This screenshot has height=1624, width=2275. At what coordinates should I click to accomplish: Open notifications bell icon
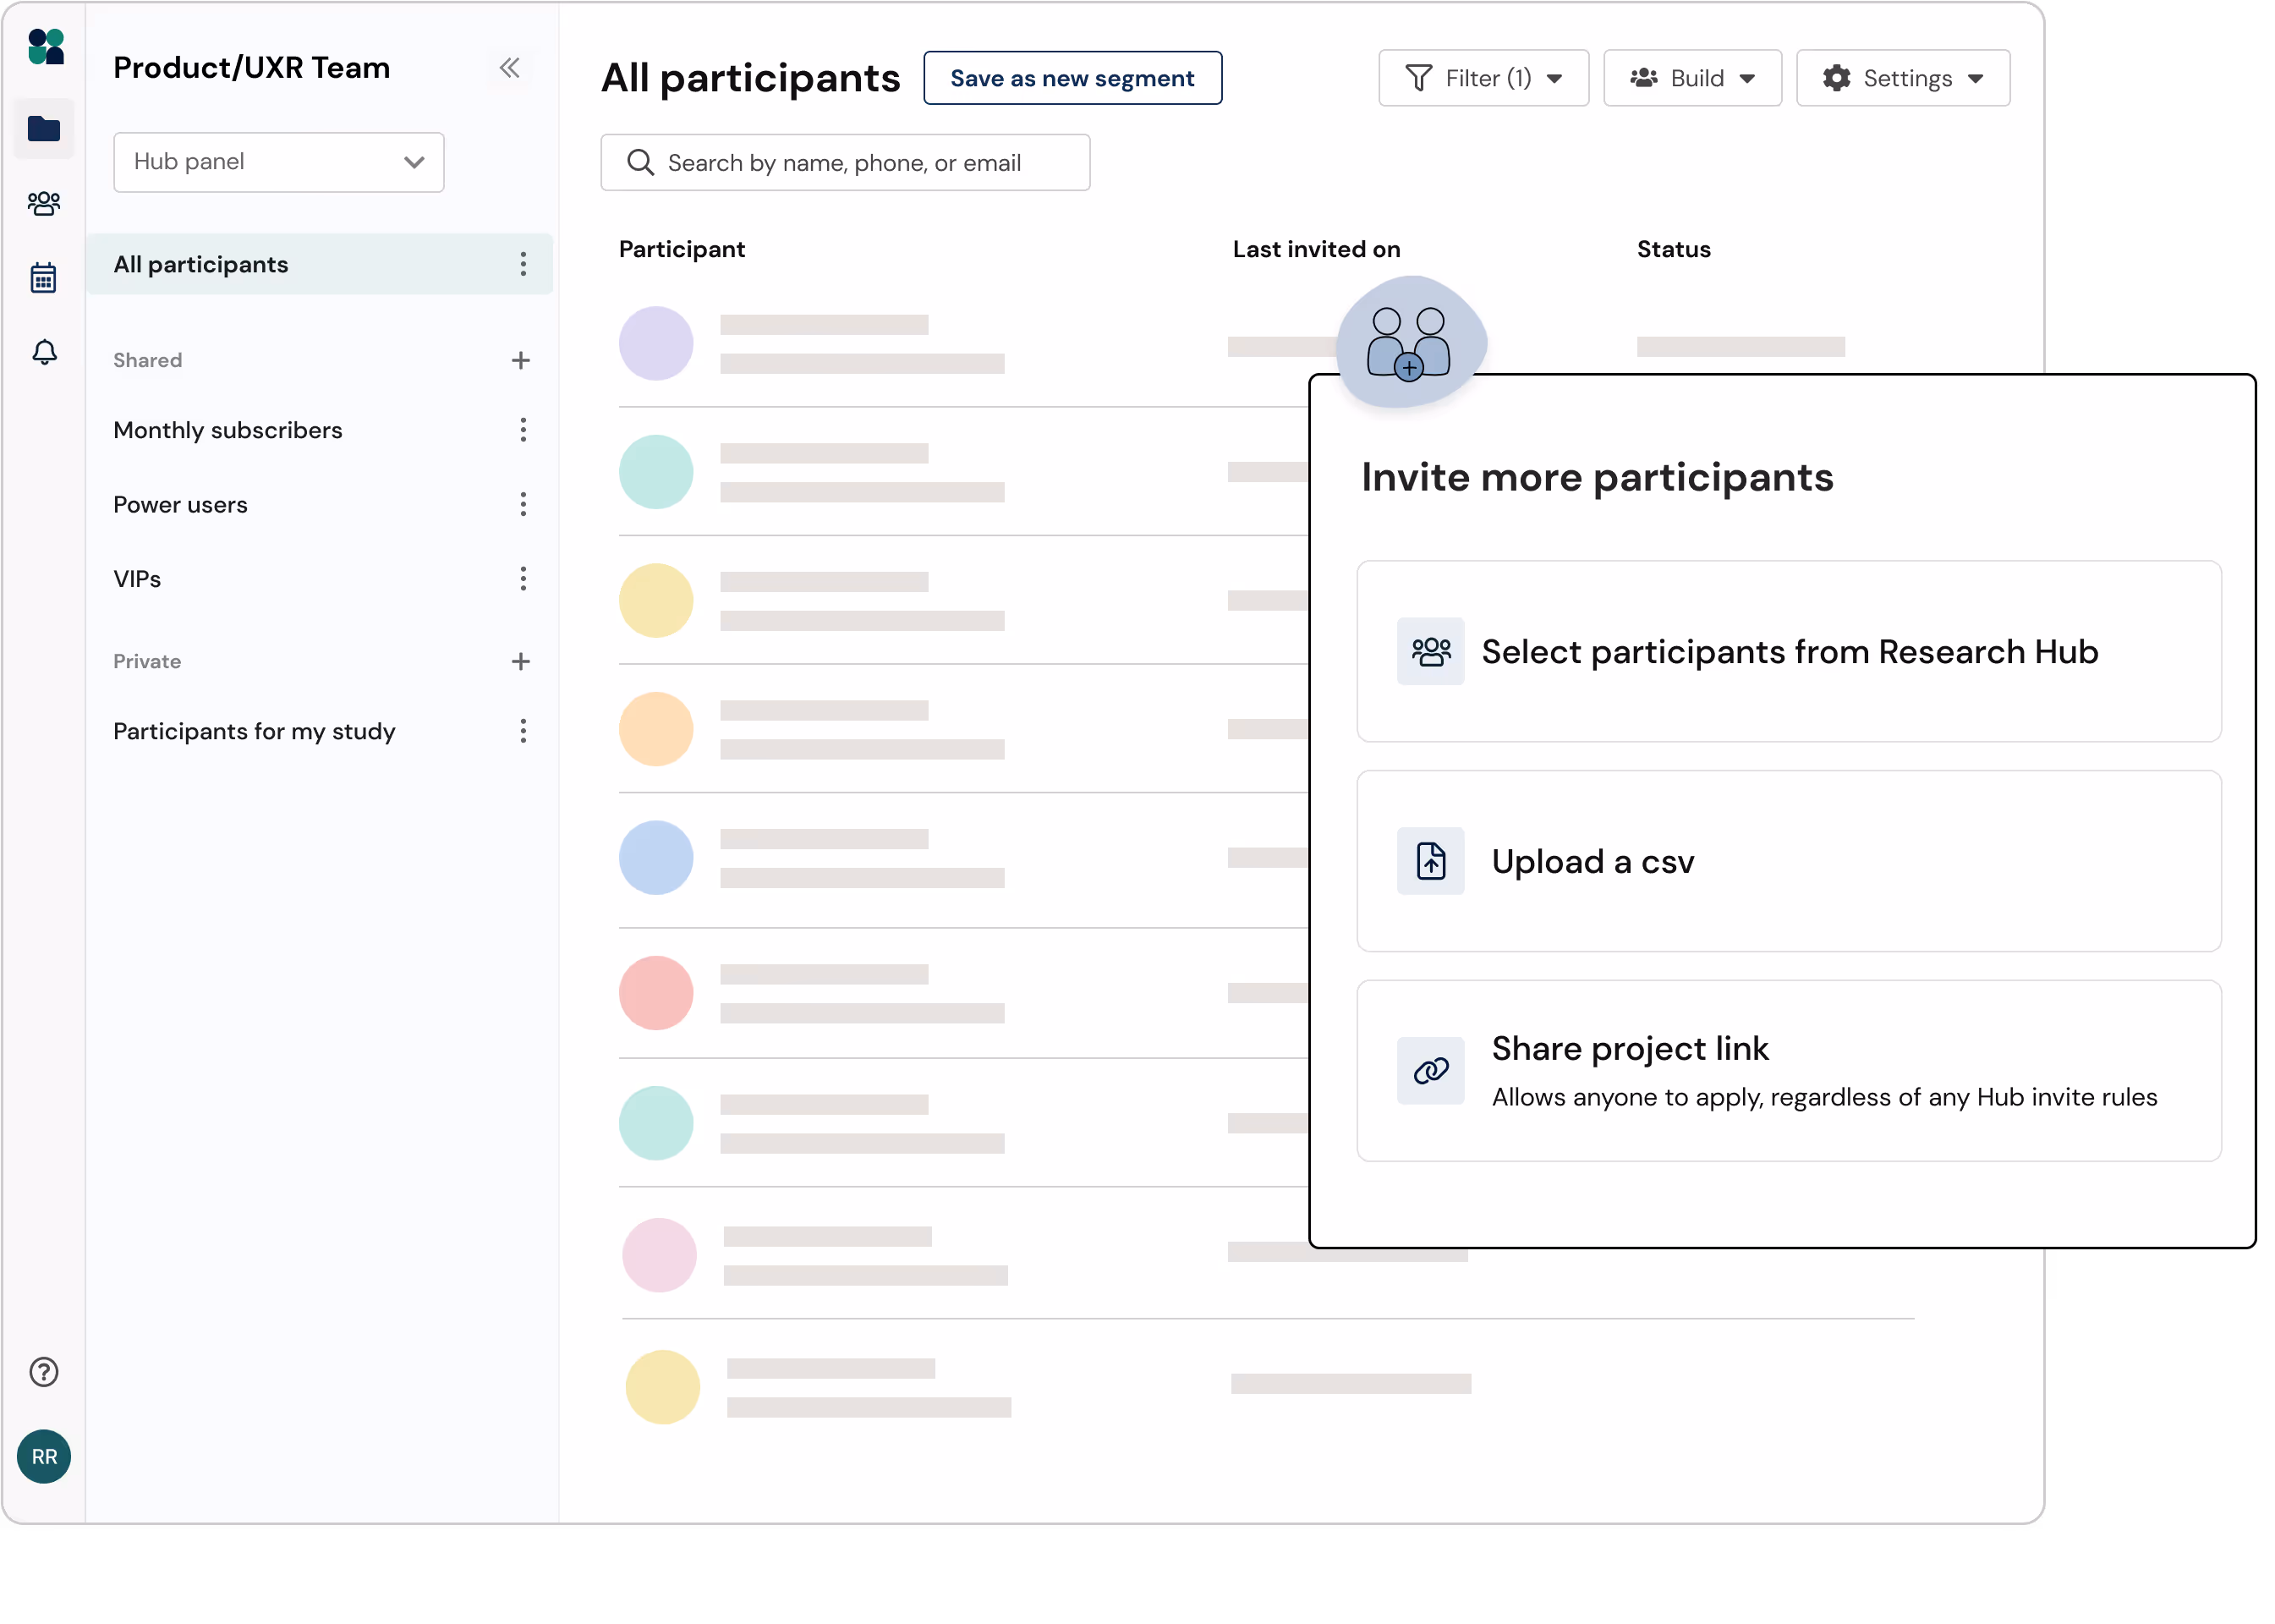tap(44, 352)
